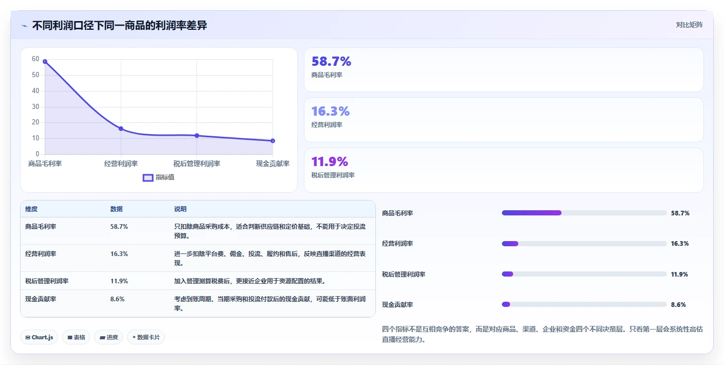Viewport: 724px width, 365px height.
Task: Click the summary paragraph starting 四个指标
Action: [542, 334]
